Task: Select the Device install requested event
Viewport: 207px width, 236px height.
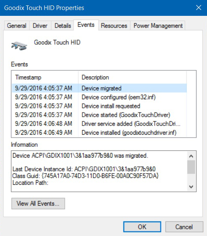Action: (x=99, y=106)
